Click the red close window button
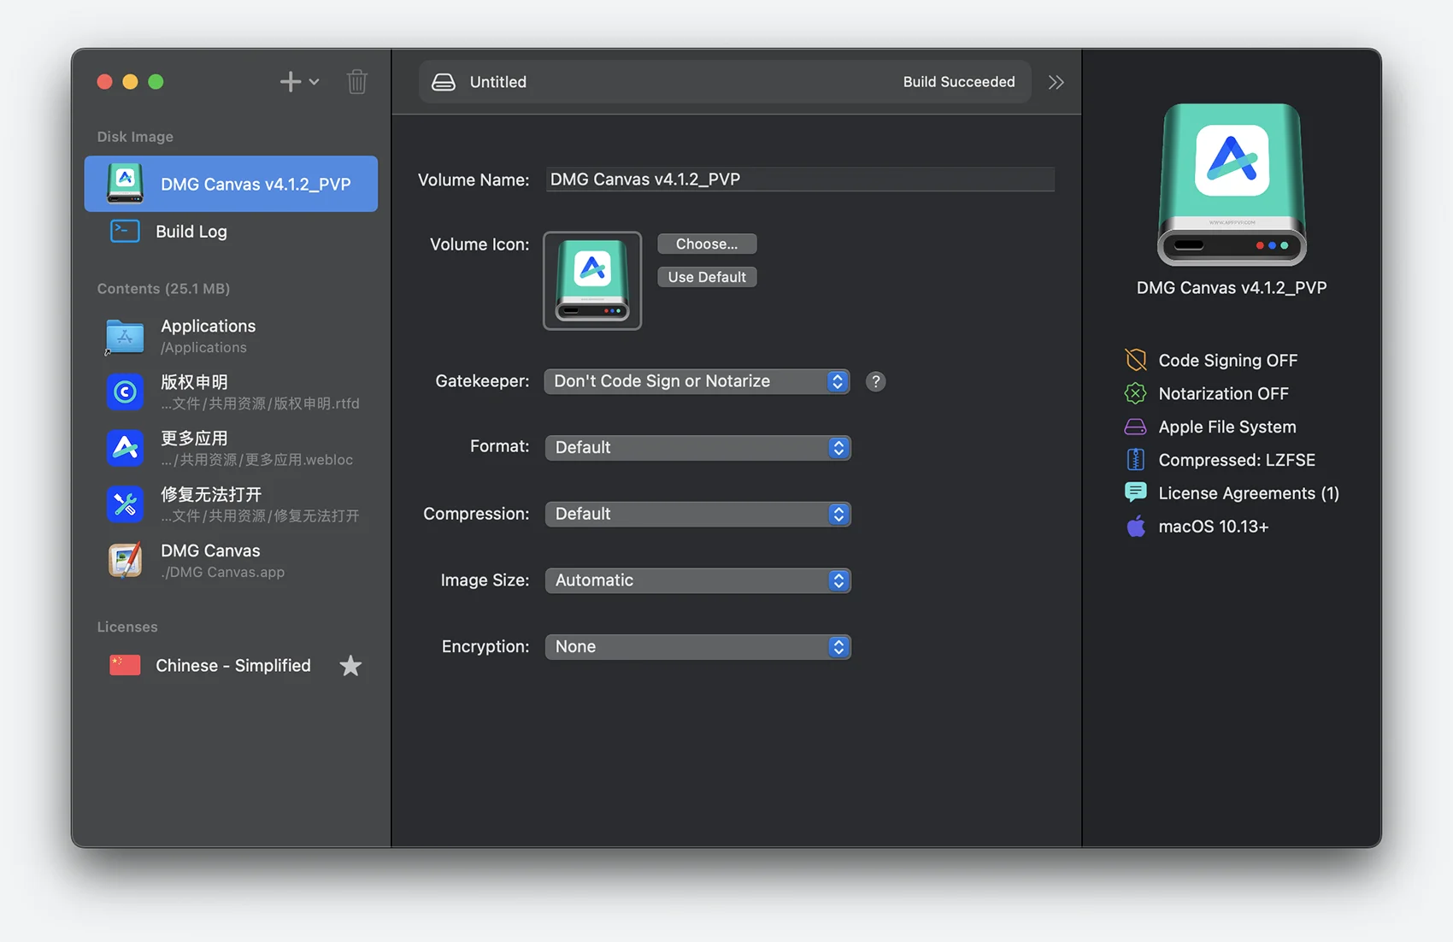This screenshot has width=1453, height=942. pos(104,82)
